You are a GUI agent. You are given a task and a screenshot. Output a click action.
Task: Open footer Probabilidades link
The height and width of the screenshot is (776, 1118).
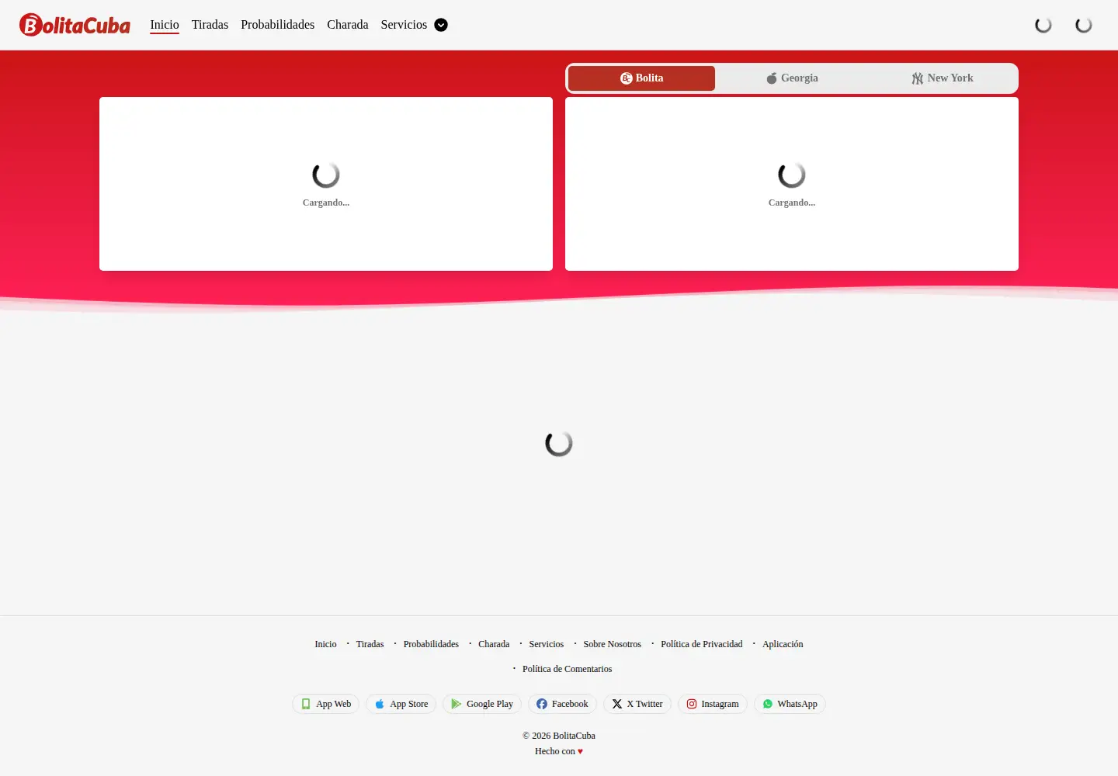(431, 644)
